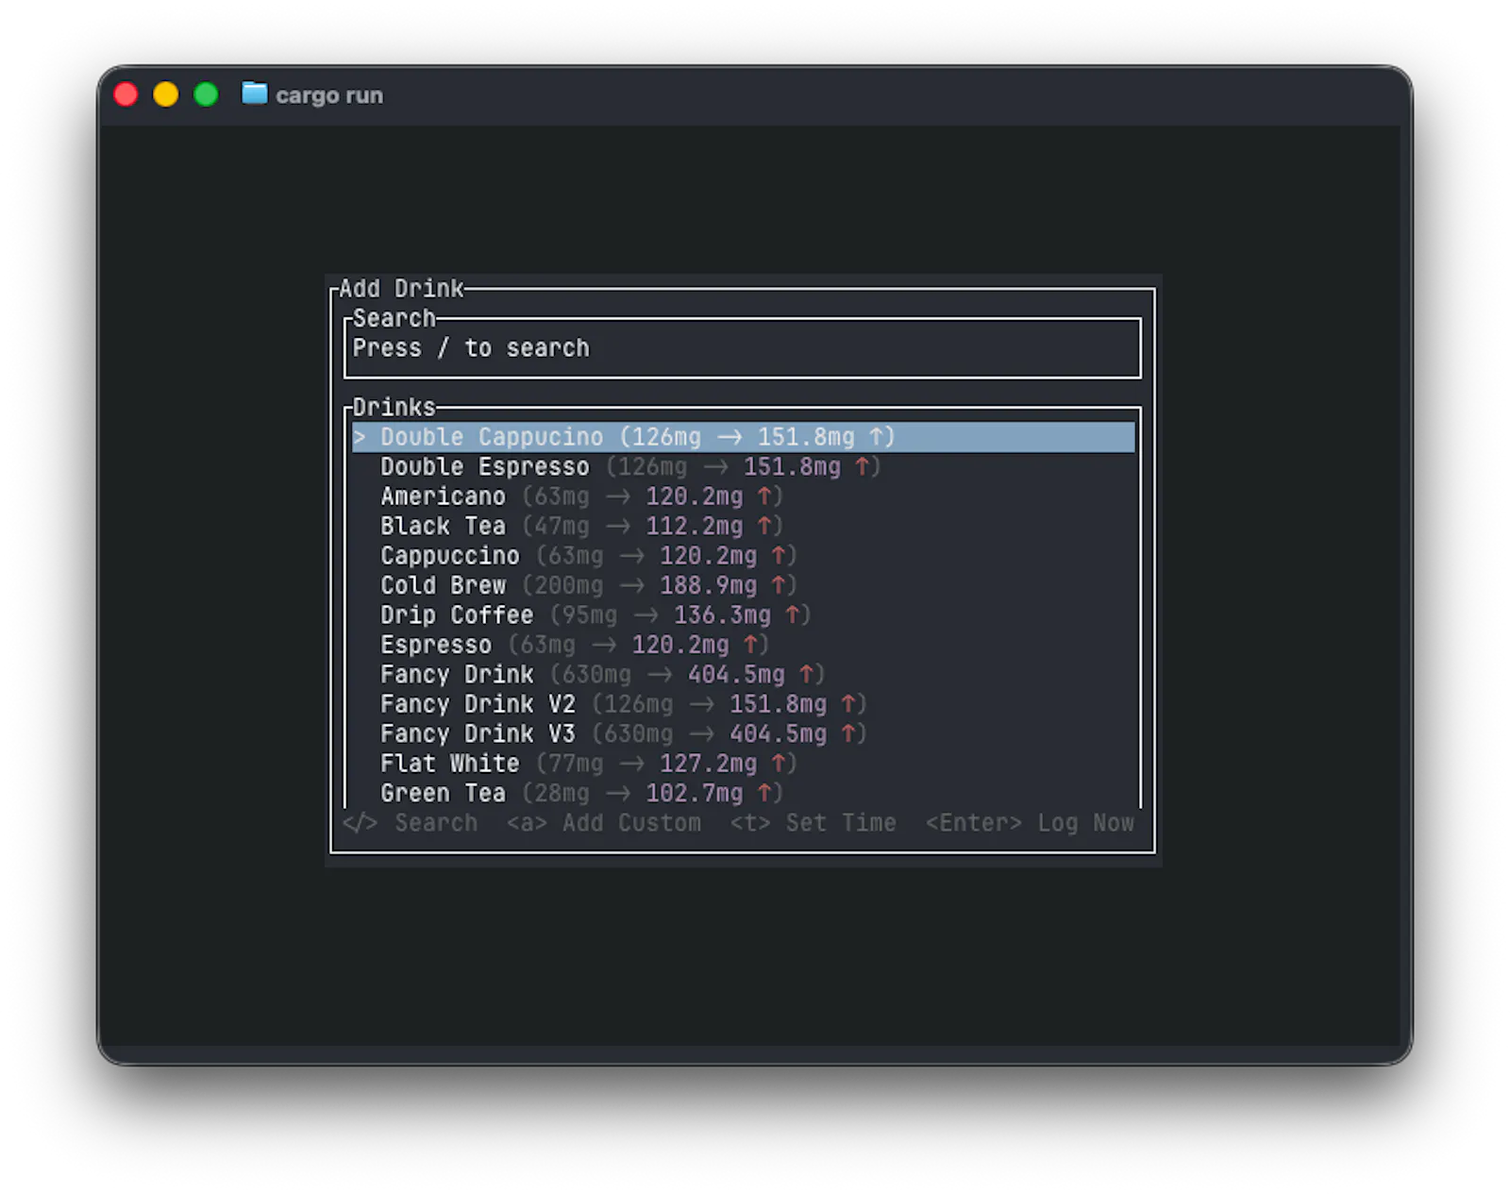Select Green Tea at list bottom
This screenshot has width=1510, height=1194.
pos(743,794)
